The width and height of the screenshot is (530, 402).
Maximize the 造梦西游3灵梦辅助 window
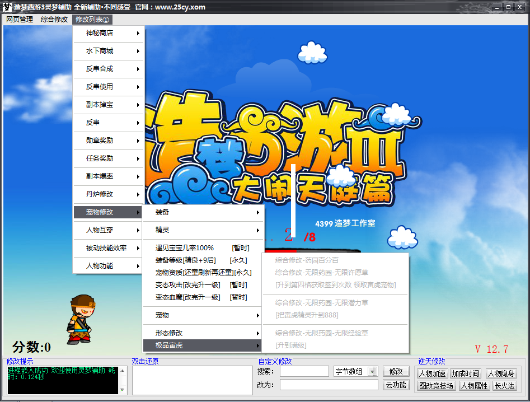(x=508, y=7)
